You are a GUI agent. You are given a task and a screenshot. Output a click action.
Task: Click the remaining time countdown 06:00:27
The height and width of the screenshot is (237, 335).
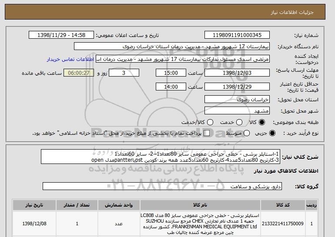pyautogui.click(x=79, y=73)
